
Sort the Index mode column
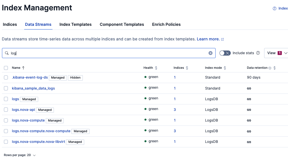click(225, 68)
